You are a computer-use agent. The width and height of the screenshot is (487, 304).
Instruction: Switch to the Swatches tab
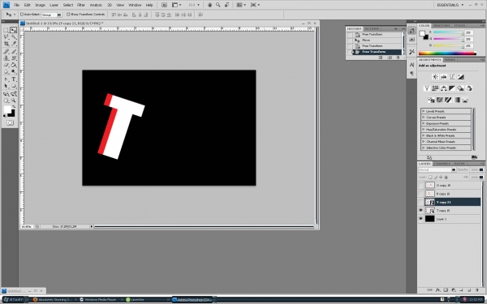442,25
